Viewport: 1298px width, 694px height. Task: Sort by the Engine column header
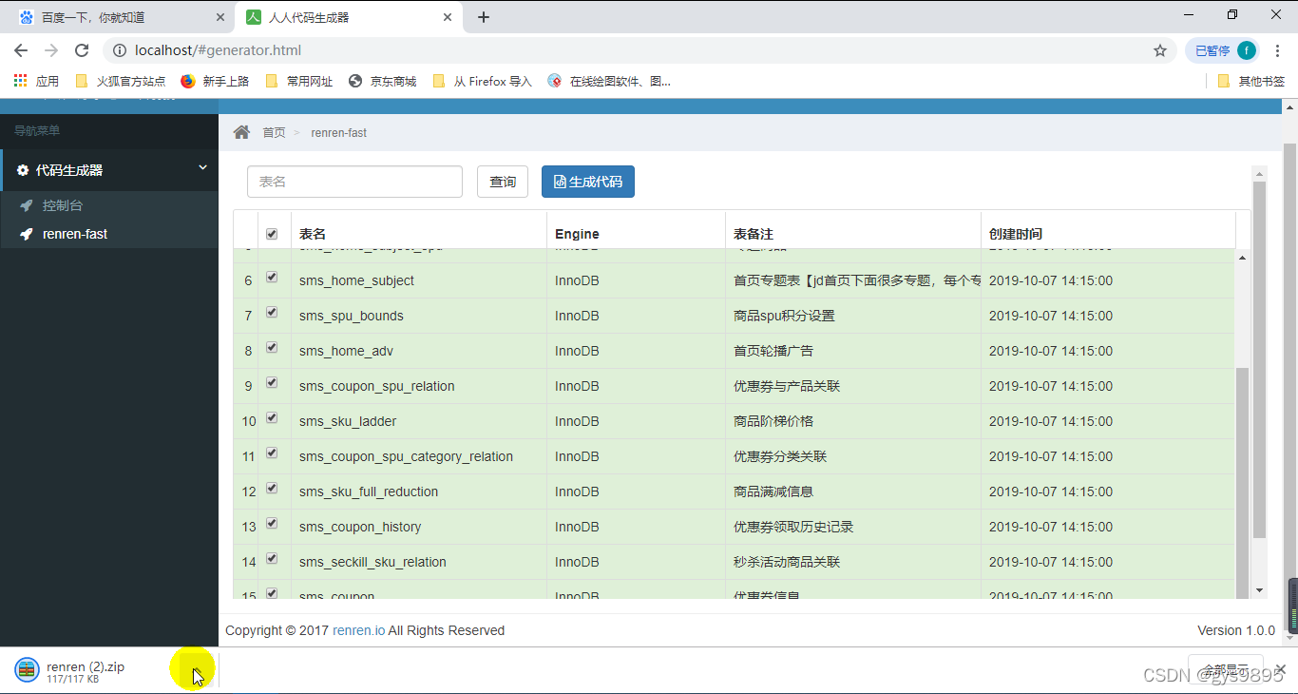pos(636,234)
